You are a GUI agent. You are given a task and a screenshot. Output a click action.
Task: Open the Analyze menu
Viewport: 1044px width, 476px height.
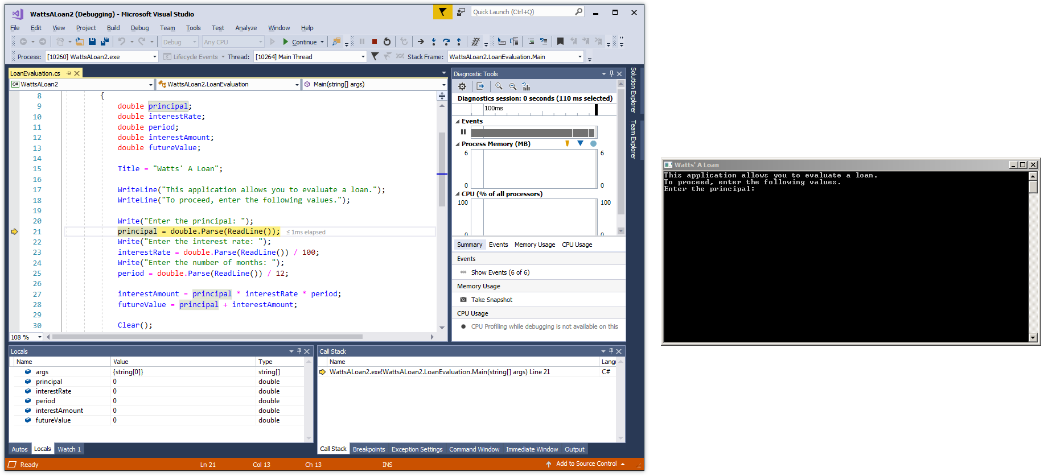(x=246, y=28)
